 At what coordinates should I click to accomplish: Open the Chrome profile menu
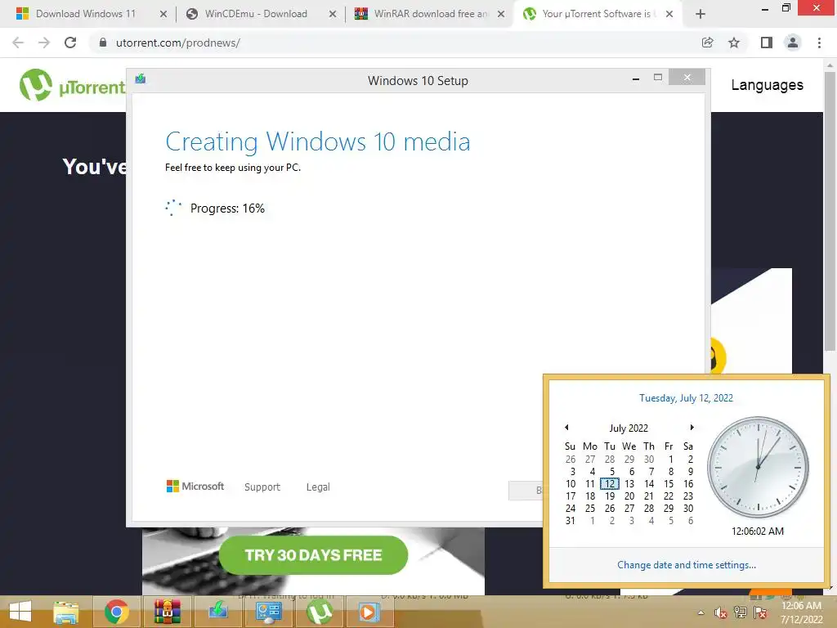pos(793,43)
